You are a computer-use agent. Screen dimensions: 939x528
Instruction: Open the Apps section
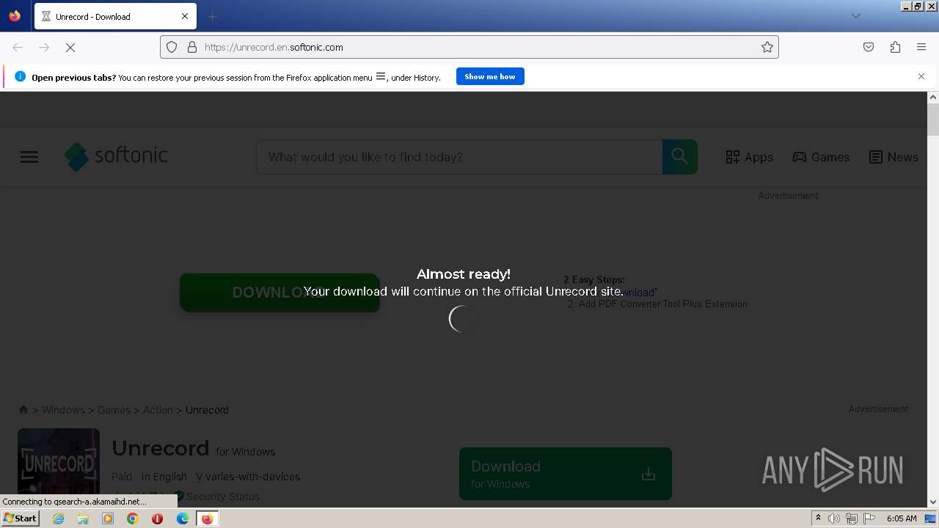(749, 157)
